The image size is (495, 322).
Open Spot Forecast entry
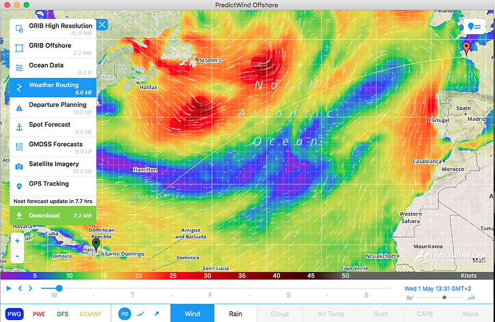[x=53, y=127]
